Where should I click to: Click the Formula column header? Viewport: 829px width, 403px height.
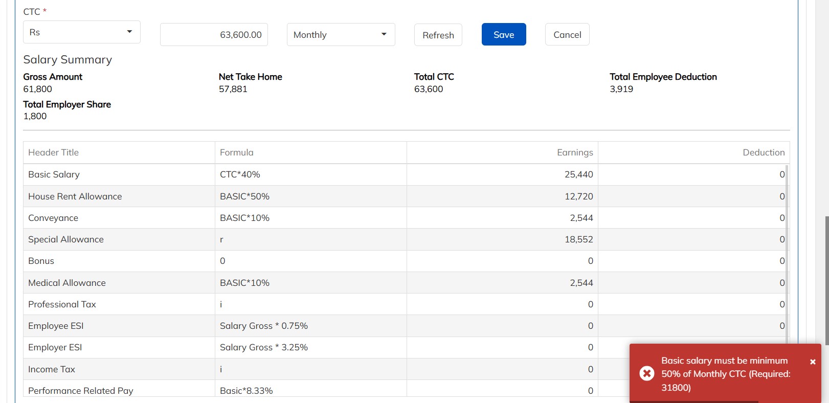point(236,152)
